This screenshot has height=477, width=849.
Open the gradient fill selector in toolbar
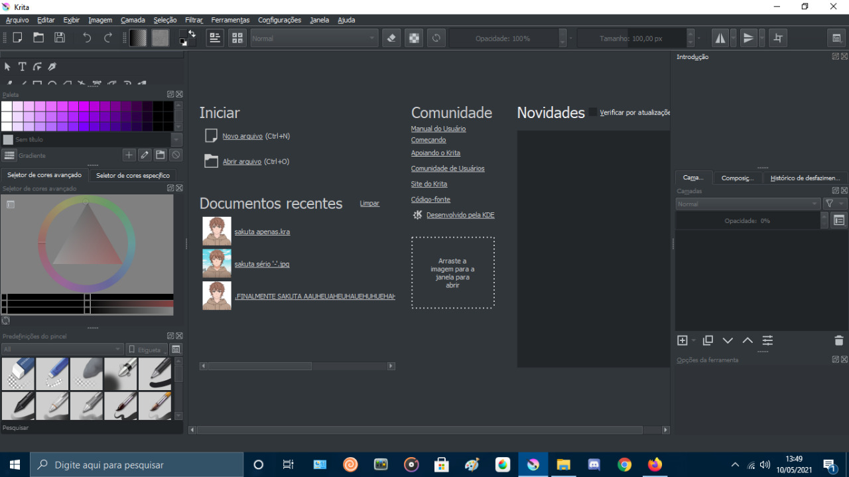138,38
